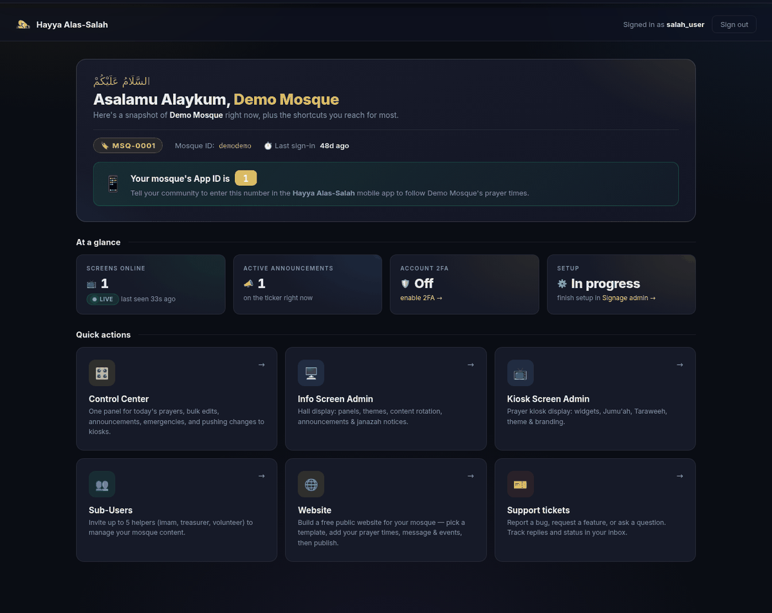Click the Hayya Alas-Salah brand name
The height and width of the screenshot is (613, 772).
point(72,24)
